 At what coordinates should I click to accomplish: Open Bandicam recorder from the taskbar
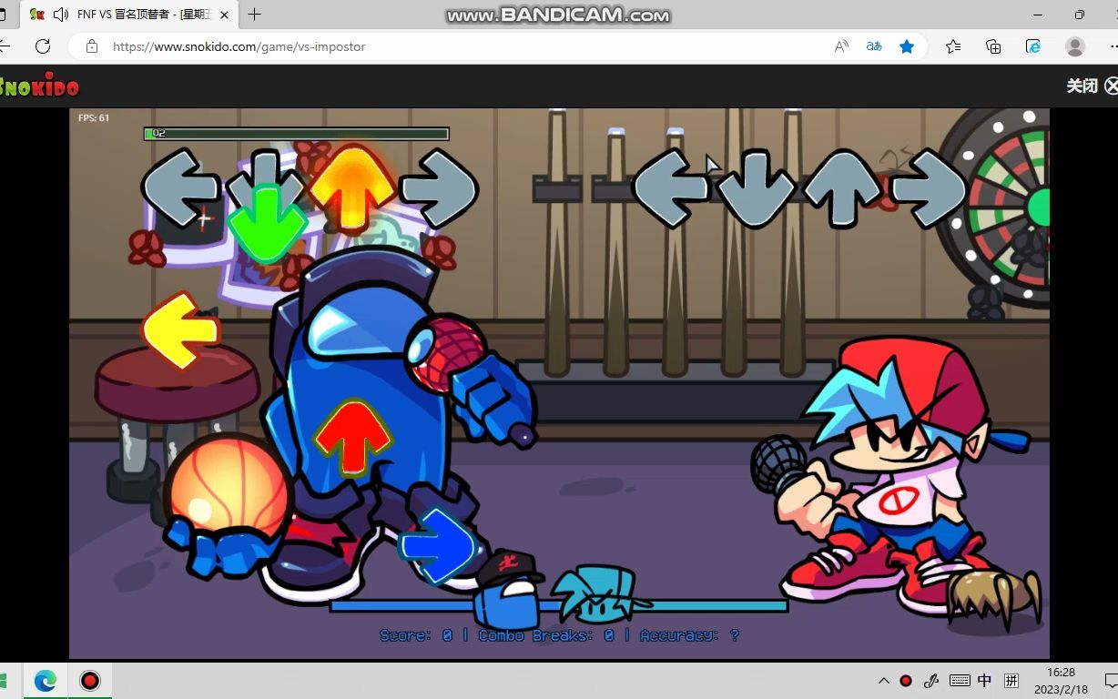click(x=90, y=681)
